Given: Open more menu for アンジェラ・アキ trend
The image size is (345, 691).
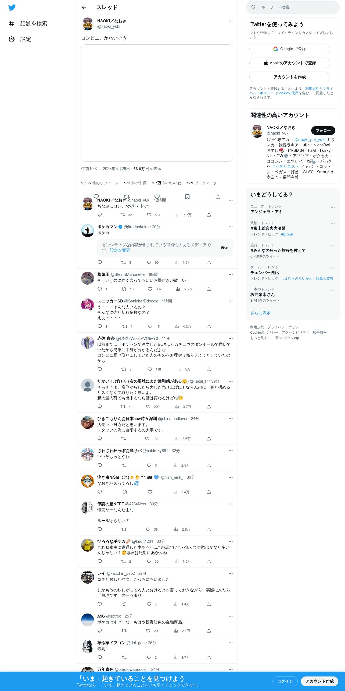Looking at the screenshot, I should click(333, 207).
